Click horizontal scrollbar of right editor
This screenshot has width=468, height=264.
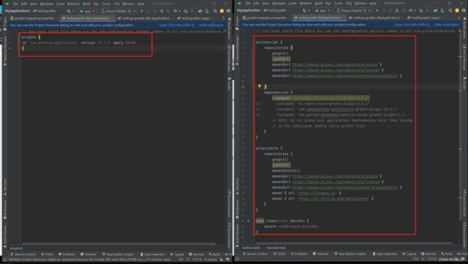pos(354,243)
